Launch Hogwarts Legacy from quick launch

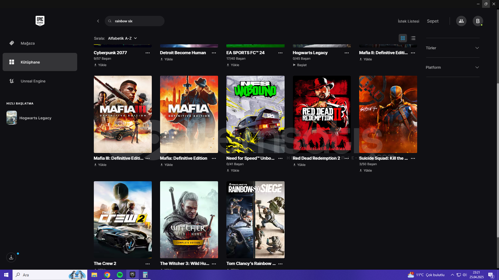29,118
